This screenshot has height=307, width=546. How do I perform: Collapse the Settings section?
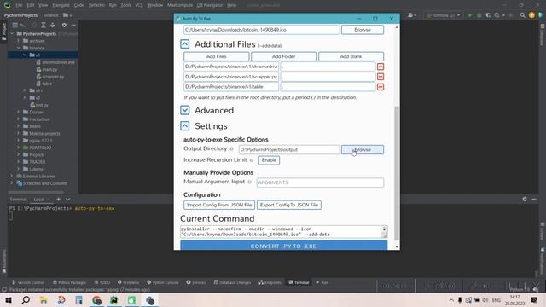tap(185, 125)
